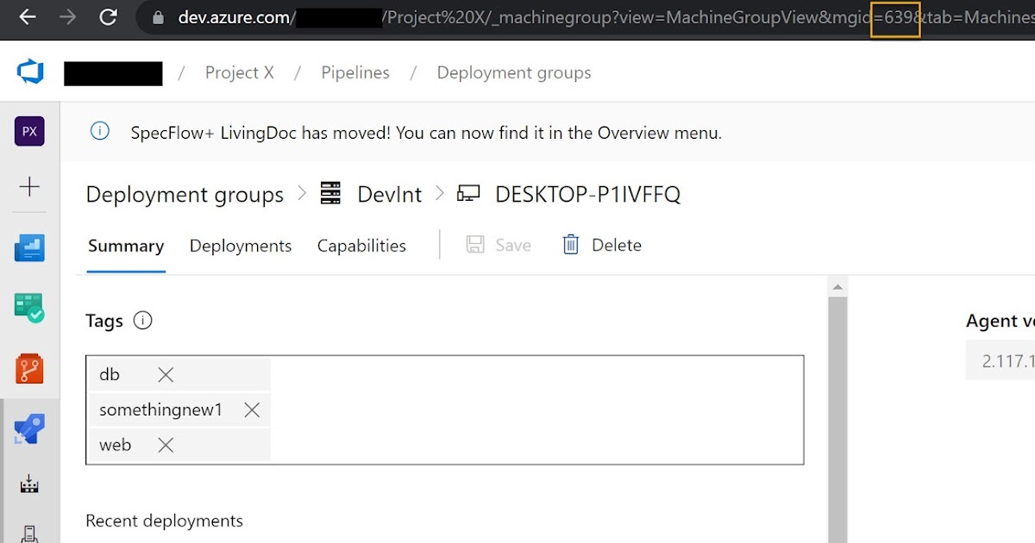Click the scrollbar up arrow on the right
This screenshot has width=1035, height=543.
[x=837, y=286]
